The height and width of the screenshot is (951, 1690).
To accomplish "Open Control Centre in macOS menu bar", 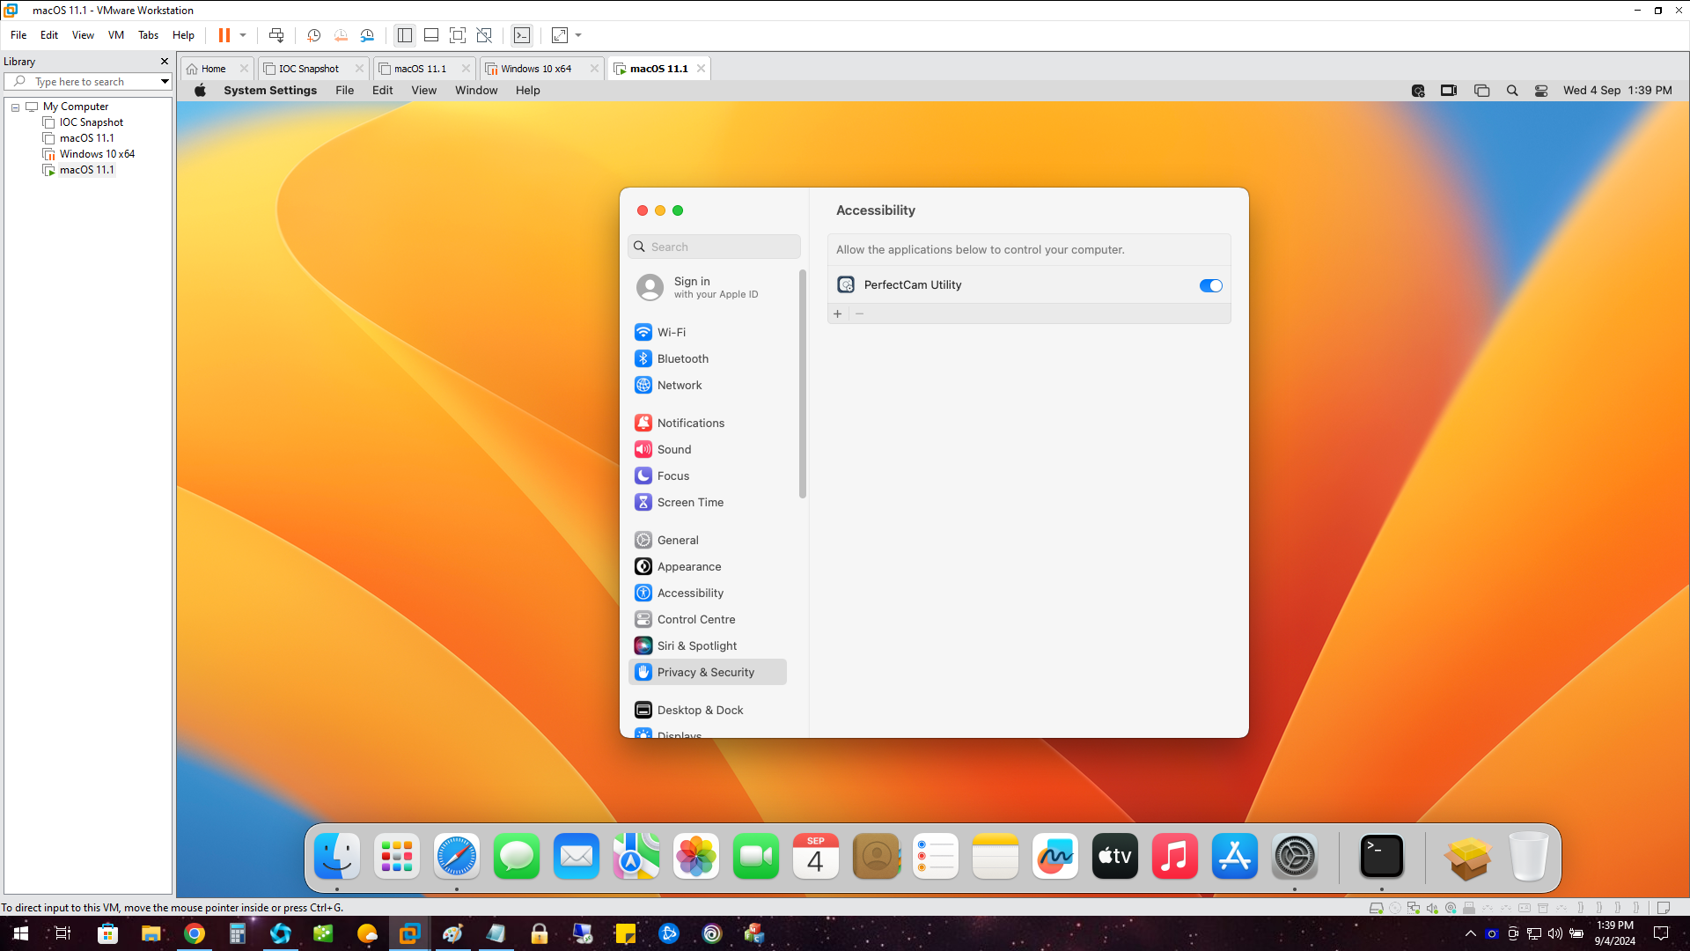I will pyautogui.click(x=1541, y=90).
